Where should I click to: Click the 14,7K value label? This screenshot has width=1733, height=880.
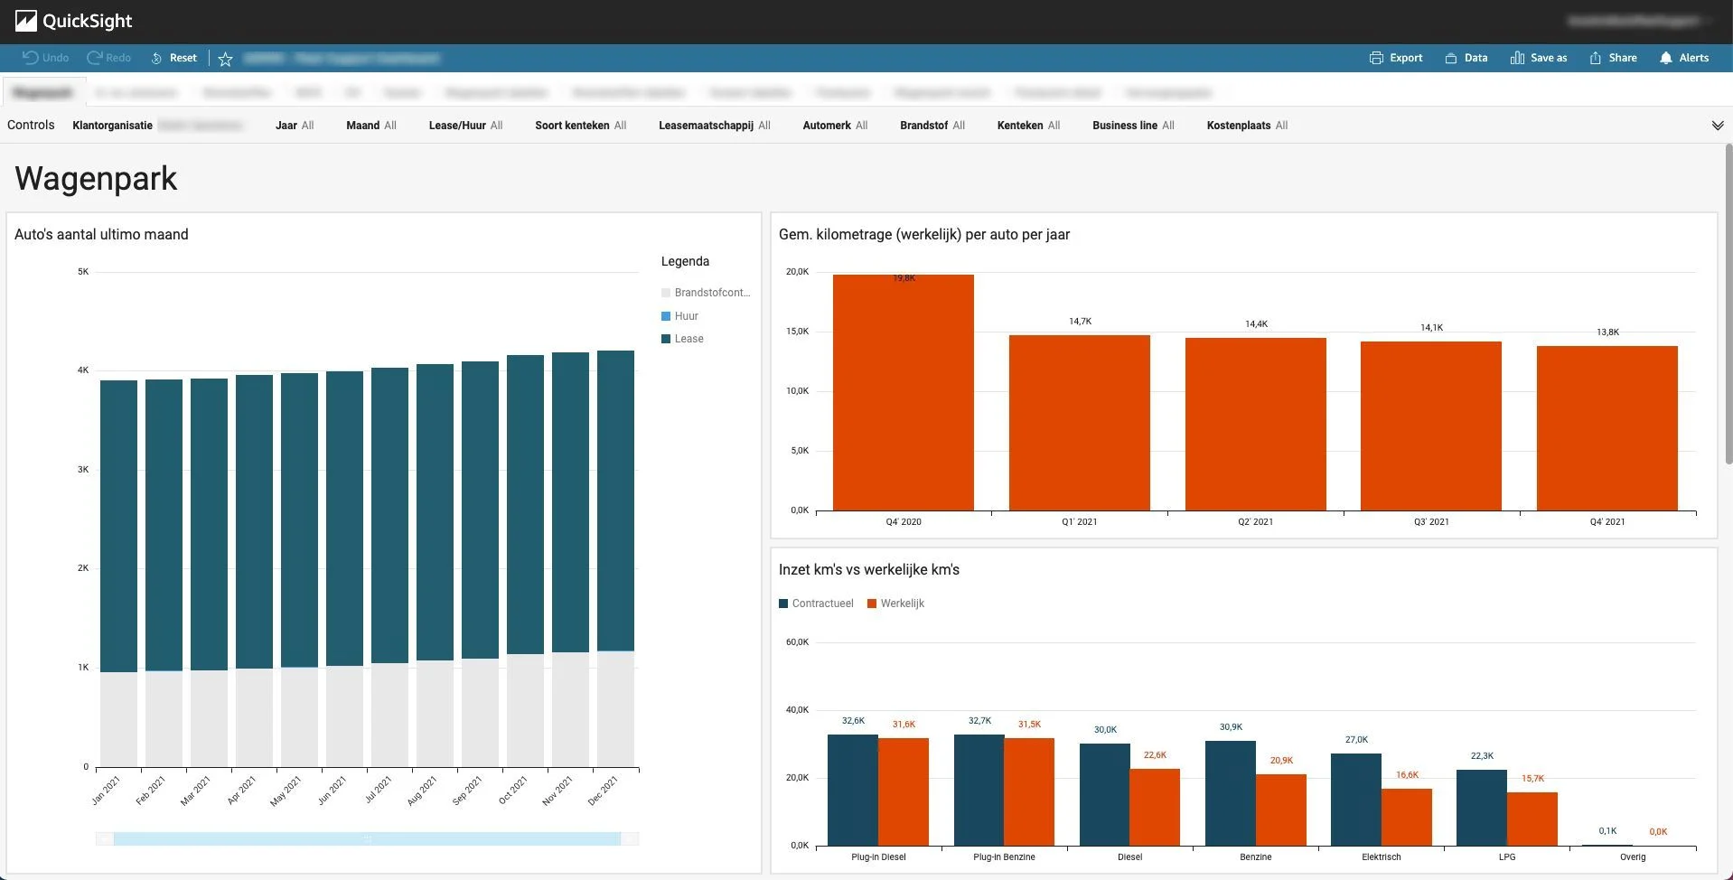click(x=1081, y=322)
